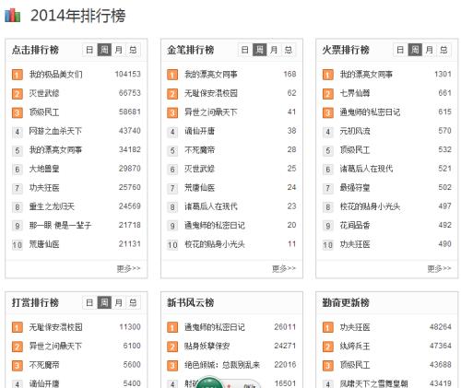The image size is (461, 388).
Task: Open the 总 tab in 金笔排行榜
Action: (289, 50)
